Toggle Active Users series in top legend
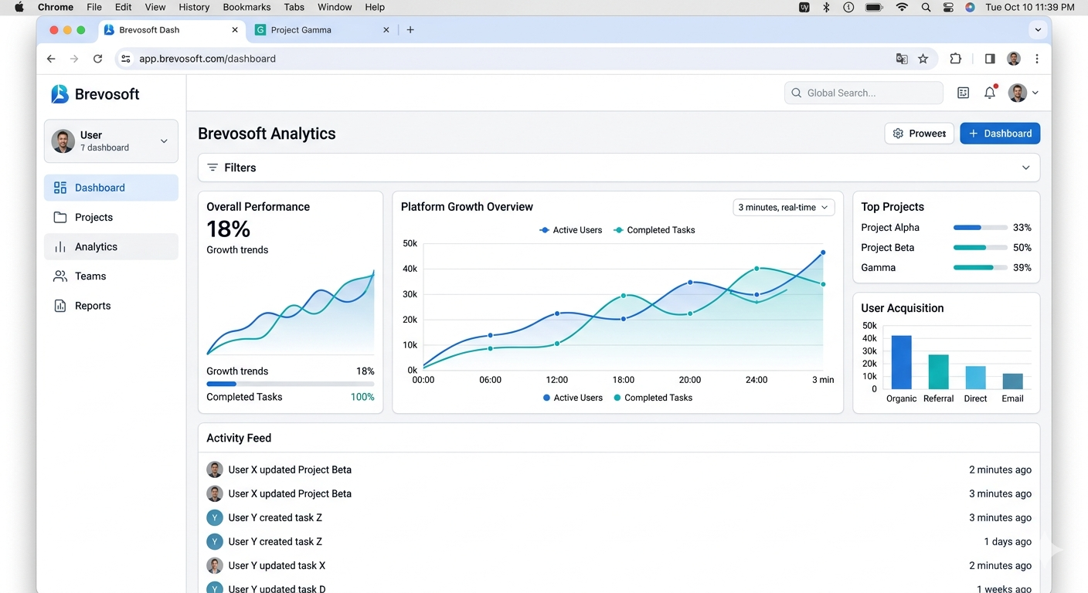 [x=570, y=230]
